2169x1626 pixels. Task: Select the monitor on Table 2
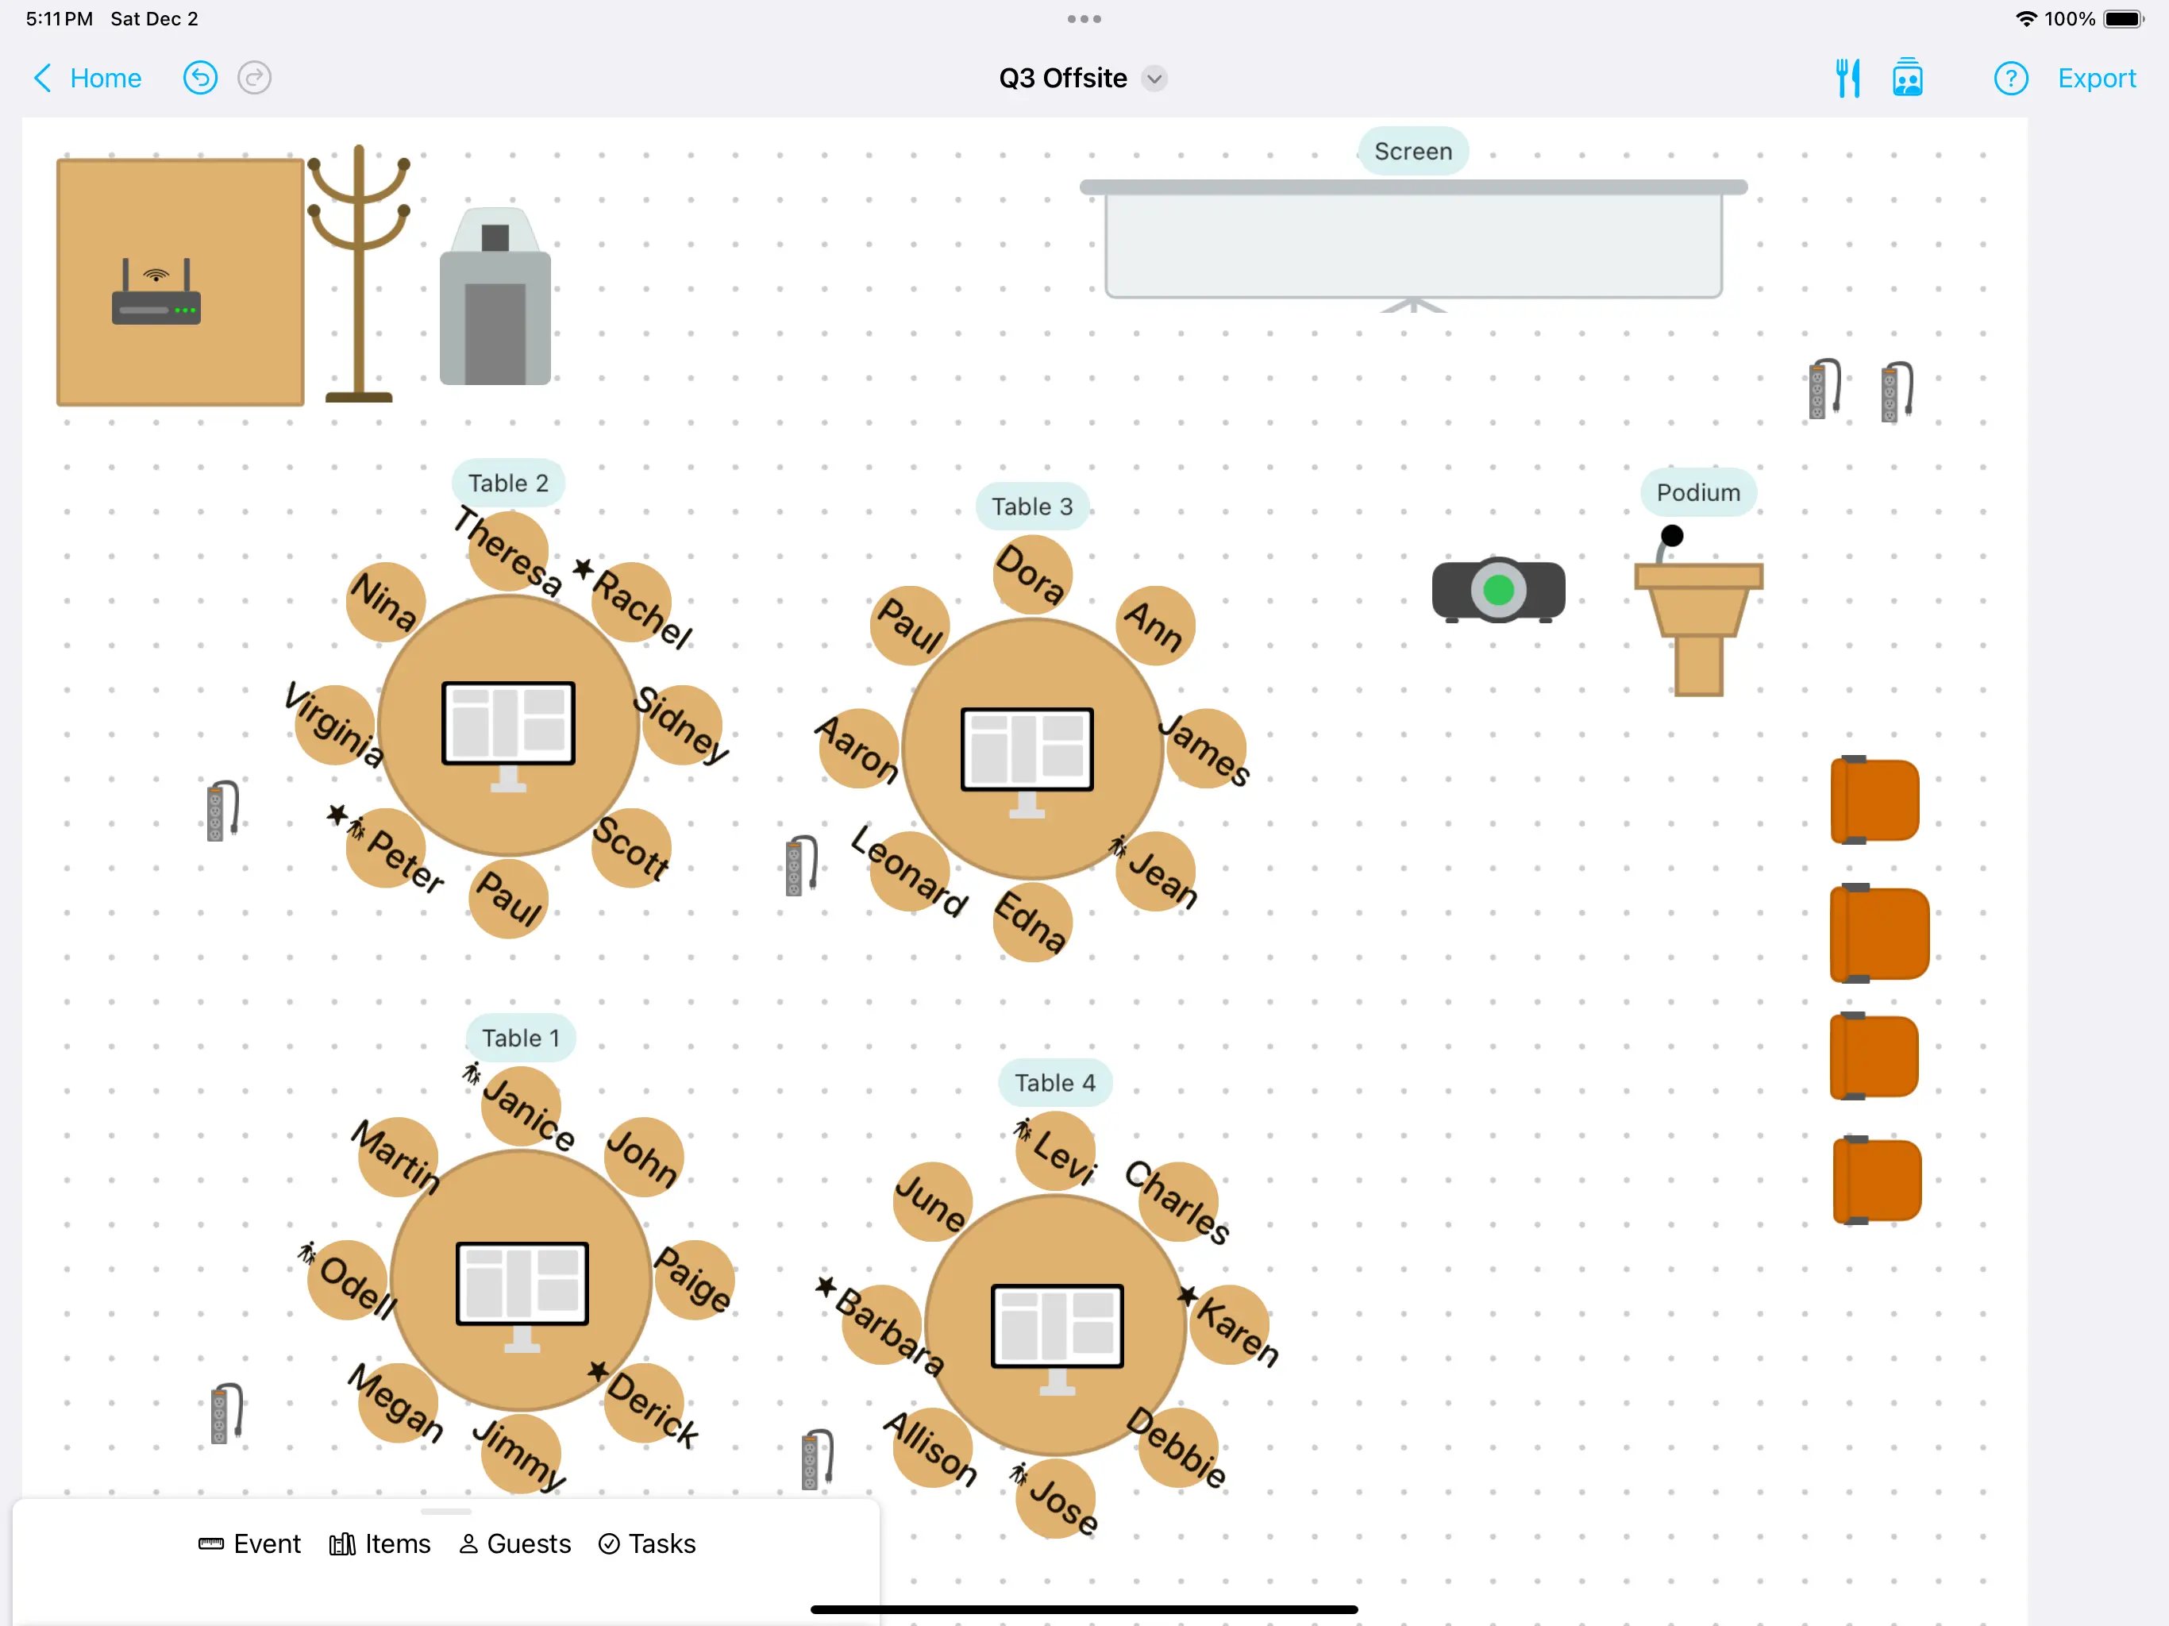[x=508, y=735]
